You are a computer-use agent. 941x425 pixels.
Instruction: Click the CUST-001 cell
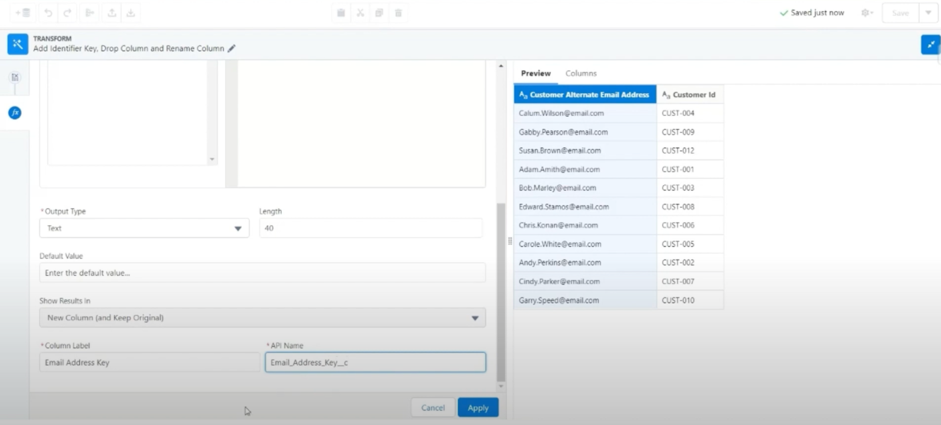coord(690,169)
